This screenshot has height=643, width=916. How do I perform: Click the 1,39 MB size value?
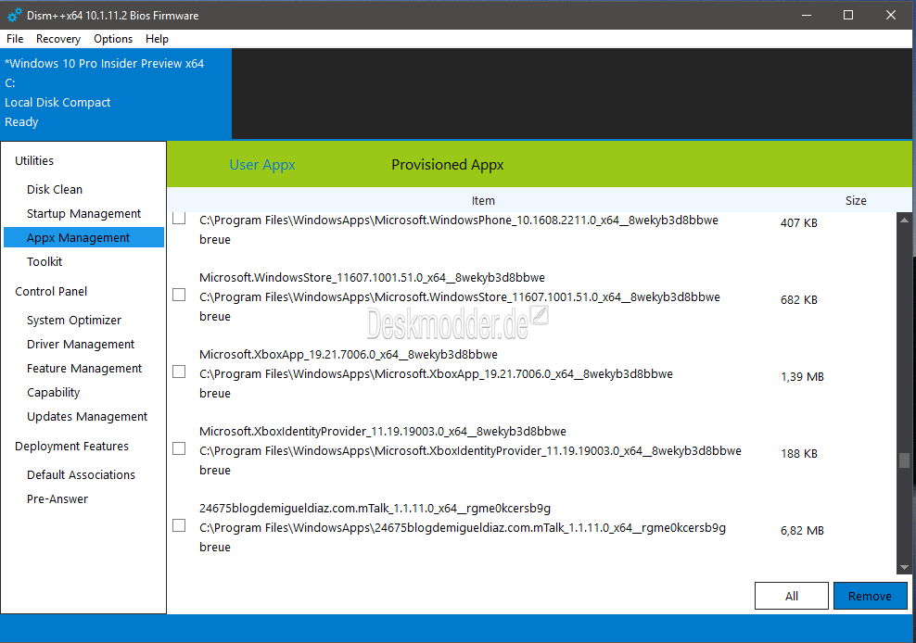(802, 377)
